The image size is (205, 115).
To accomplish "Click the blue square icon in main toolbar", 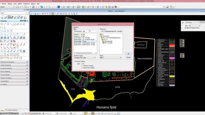I will 59,7.
